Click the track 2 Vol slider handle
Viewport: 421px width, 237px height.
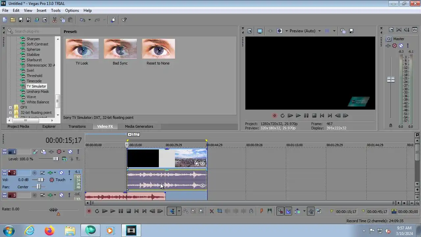click(x=40, y=180)
